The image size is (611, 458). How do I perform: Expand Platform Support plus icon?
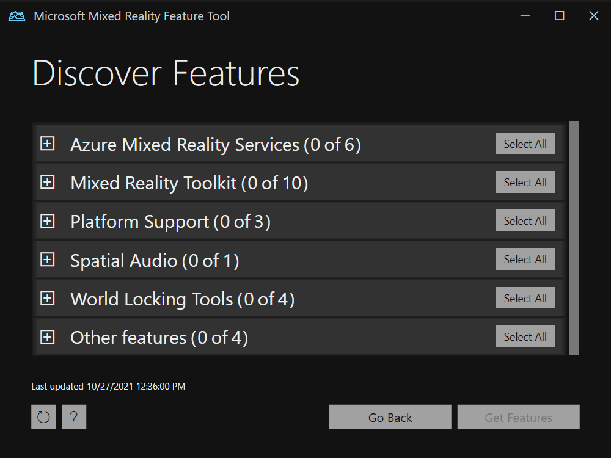48,221
